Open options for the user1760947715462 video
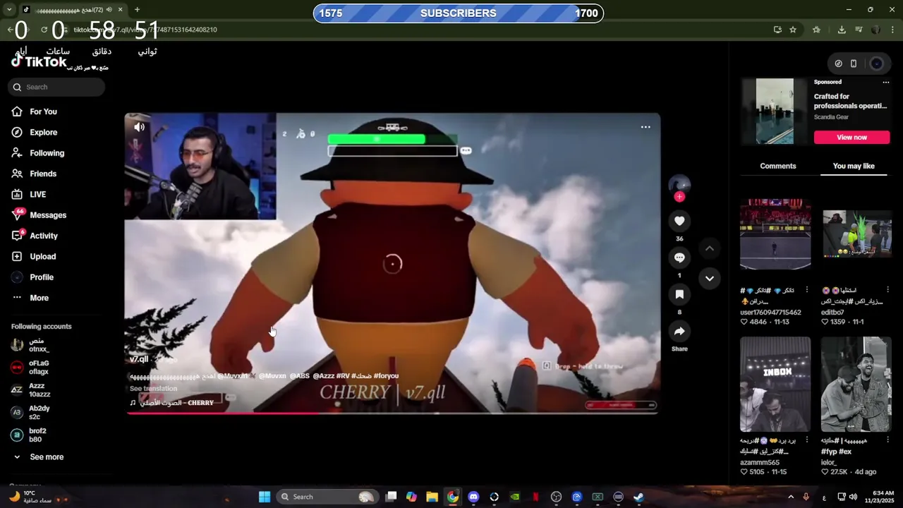Viewport: 903px width, 508px height. click(807, 290)
